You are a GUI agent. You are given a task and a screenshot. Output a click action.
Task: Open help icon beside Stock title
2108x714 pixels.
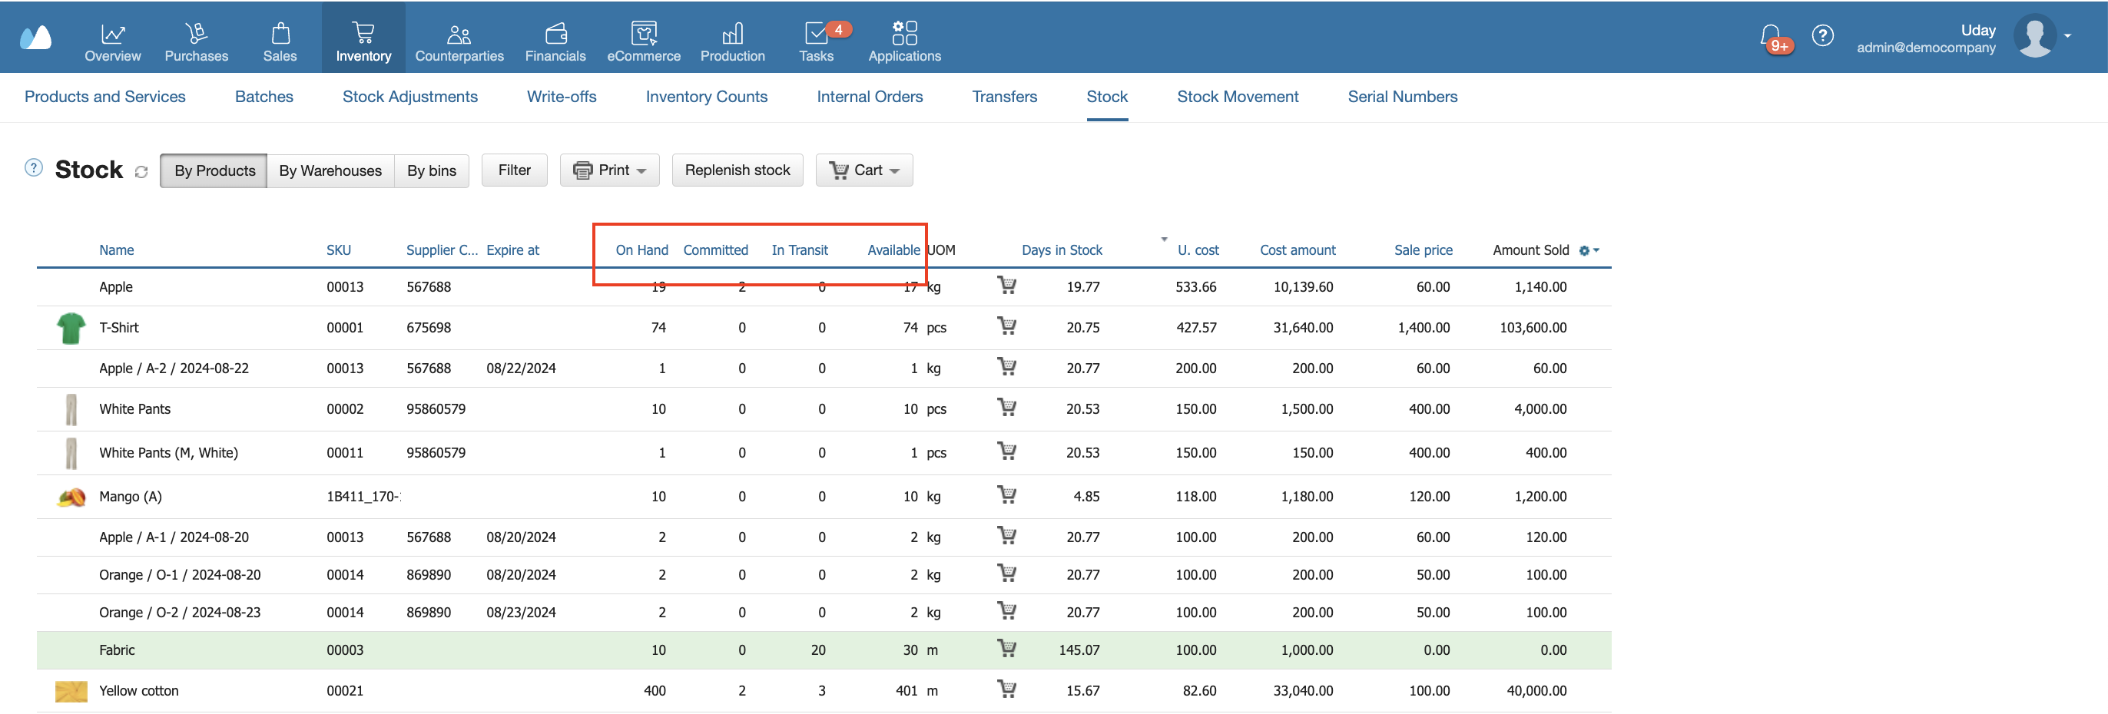[34, 167]
